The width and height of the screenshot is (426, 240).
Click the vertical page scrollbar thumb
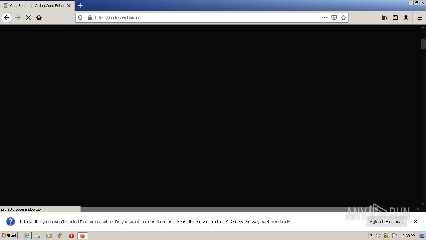(423, 44)
